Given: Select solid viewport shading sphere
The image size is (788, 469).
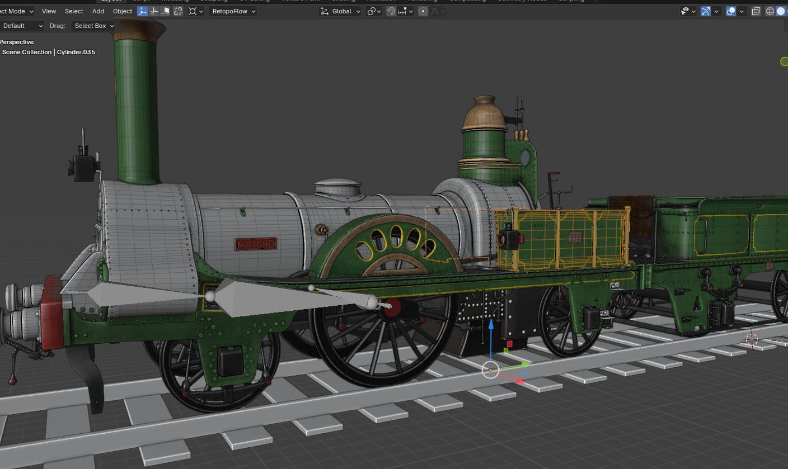Looking at the screenshot, I should pyautogui.click(x=781, y=11).
